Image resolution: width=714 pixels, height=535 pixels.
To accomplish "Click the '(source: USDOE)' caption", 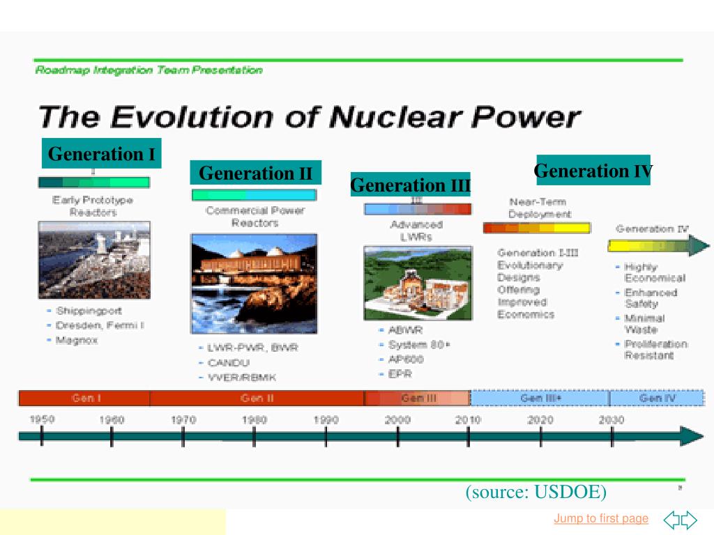I will click(x=536, y=492).
